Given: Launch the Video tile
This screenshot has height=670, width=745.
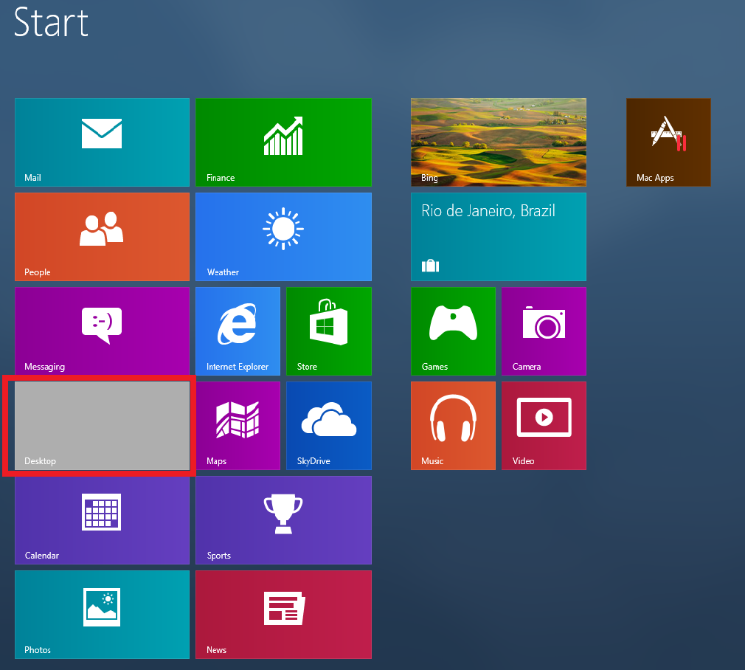Looking at the screenshot, I should (544, 426).
